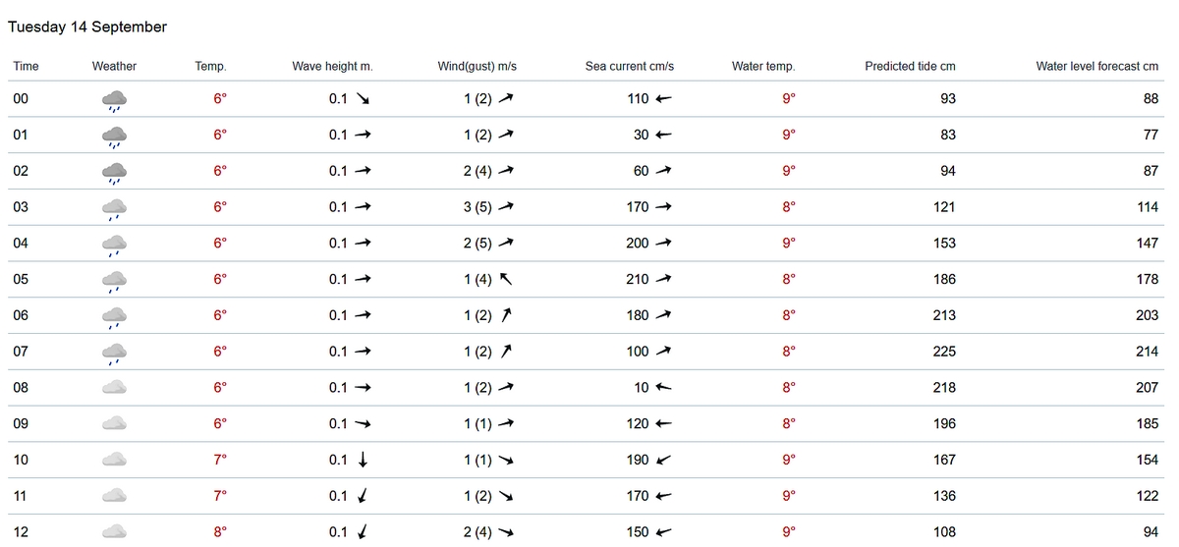Click the sea current arrow at 10
Image resolution: width=1179 pixels, height=547 pixels.
[663, 460]
